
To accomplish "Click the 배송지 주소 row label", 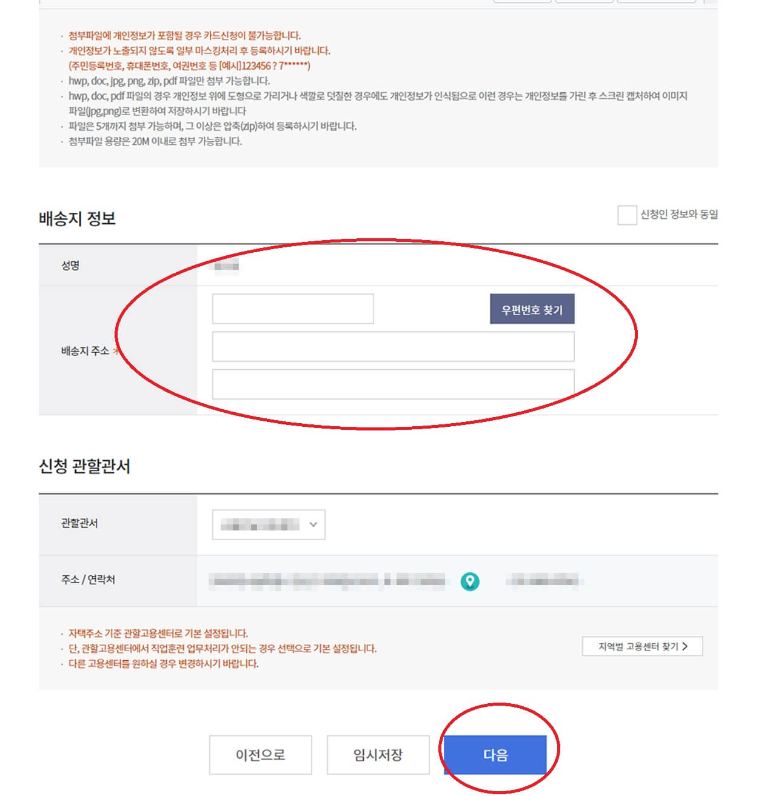I will [x=85, y=351].
